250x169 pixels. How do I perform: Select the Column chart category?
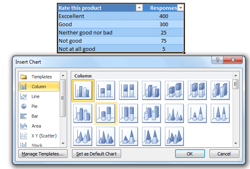39,87
